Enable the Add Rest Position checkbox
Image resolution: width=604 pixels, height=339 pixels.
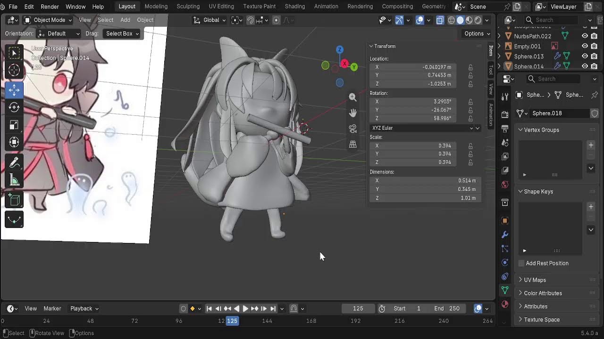521,263
